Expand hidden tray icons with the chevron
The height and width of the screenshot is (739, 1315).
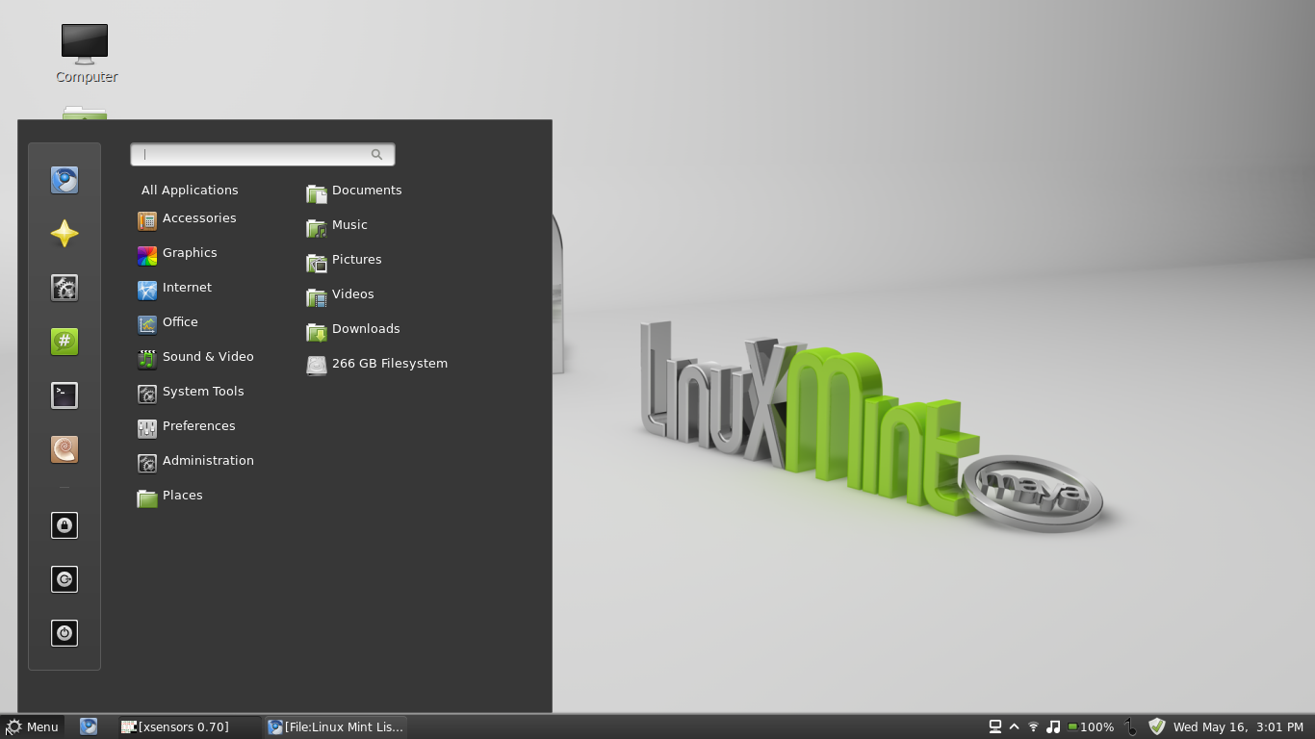coord(1014,726)
